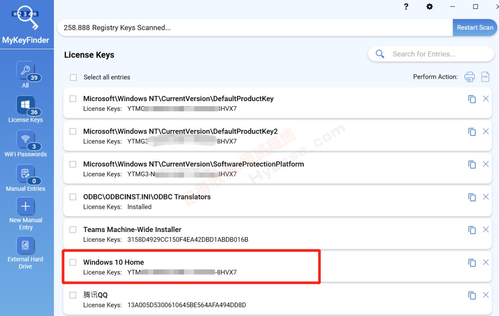Click the SoftwareProtectionPlatform entry title

194,164
